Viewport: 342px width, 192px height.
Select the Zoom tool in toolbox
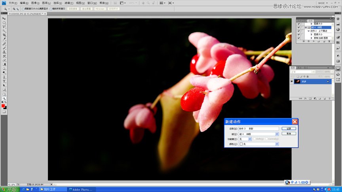[4, 99]
